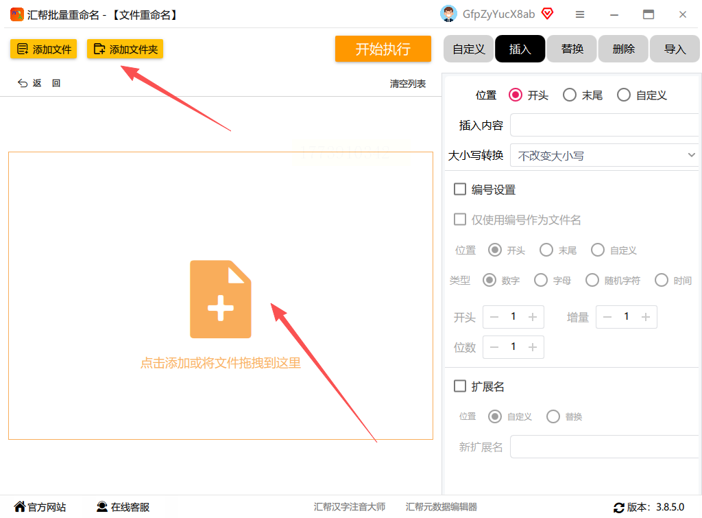
Task: Switch to the 删除 tab
Action: pos(623,49)
